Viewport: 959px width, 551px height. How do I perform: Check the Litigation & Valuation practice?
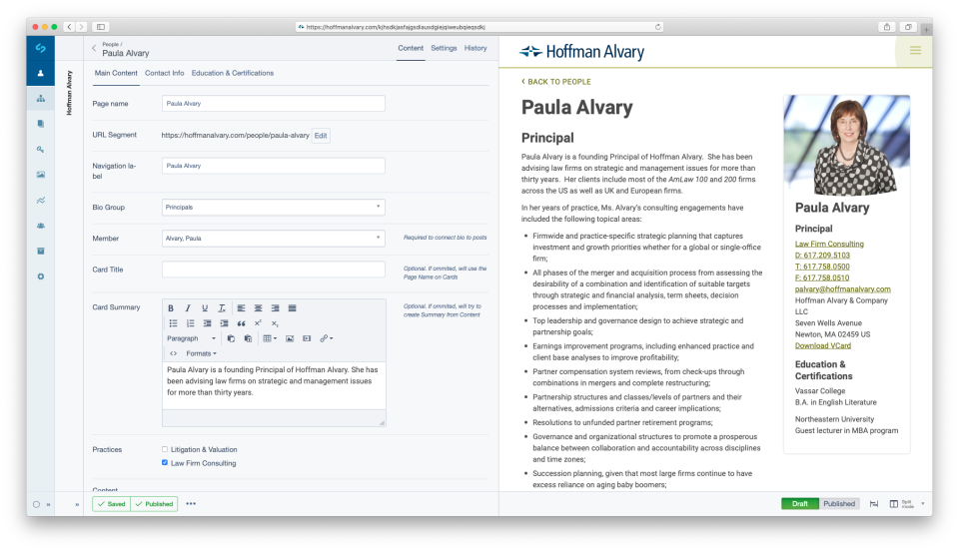click(x=165, y=449)
